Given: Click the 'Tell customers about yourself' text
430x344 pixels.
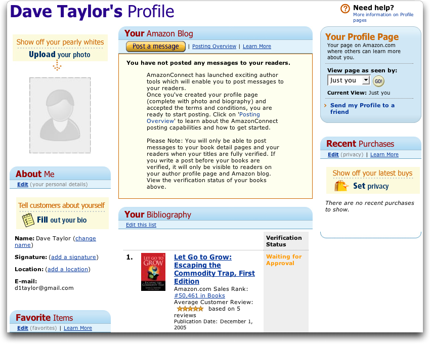Looking at the screenshot, I should pyautogui.click(x=61, y=205).
